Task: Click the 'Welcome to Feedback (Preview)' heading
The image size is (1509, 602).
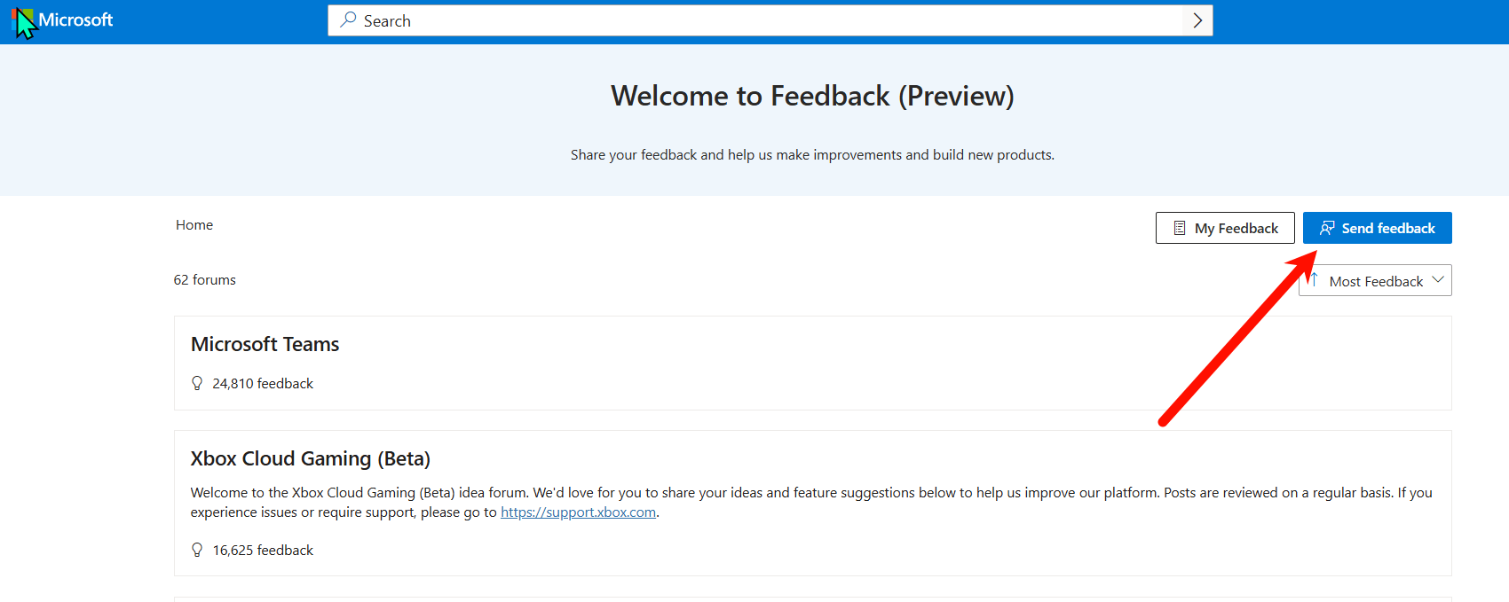Action: pyautogui.click(x=812, y=96)
